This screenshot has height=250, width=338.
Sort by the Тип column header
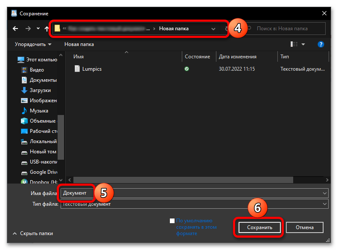(285, 57)
